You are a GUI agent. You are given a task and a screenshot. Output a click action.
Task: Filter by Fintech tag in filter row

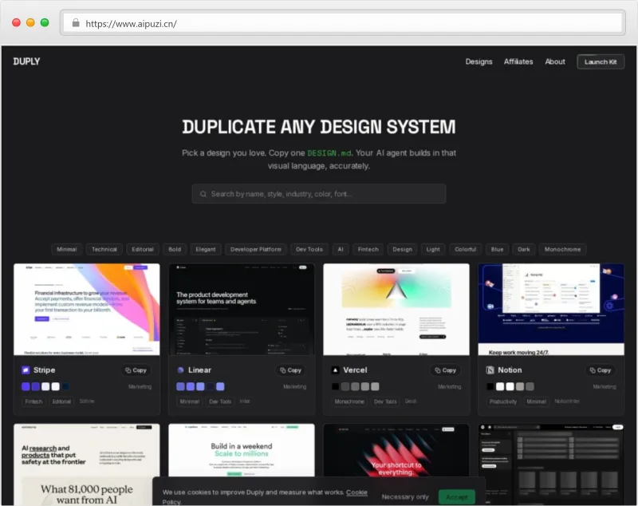click(x=368, y=249)
